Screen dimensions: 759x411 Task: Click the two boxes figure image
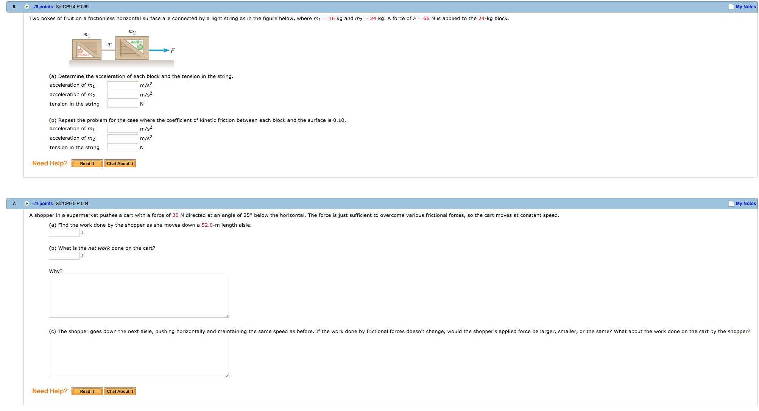[x=122, y=48]
